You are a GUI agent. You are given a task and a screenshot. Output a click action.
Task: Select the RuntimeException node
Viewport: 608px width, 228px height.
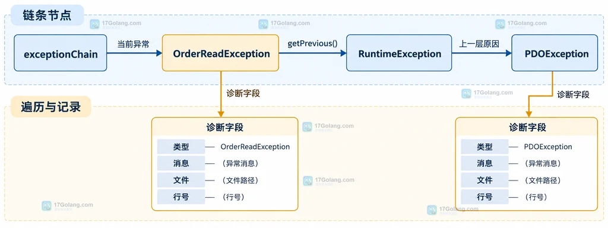(x=399, y=53)
